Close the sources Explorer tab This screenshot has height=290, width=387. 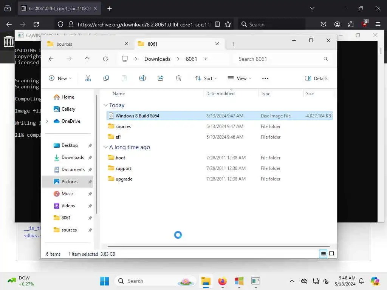(126, 44)
